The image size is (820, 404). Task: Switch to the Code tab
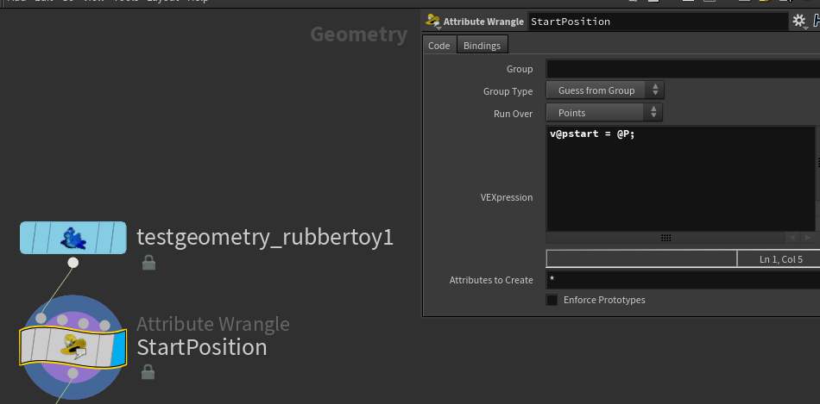coord(438,46)
